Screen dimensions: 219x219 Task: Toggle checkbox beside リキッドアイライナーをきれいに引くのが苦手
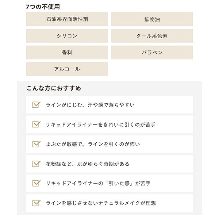[36, 124]
